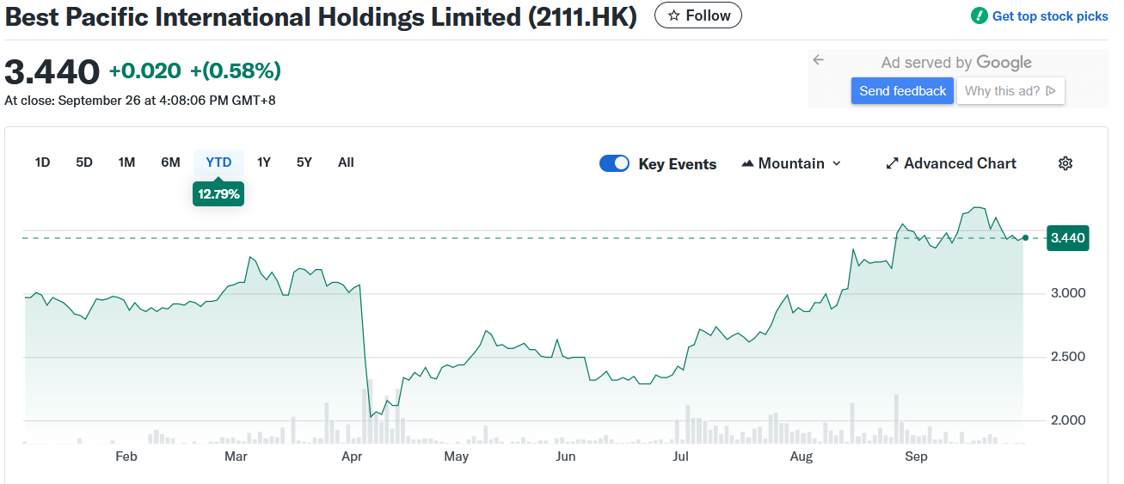This screenshot has height=484, width=1124.
Task: Click the +(0.58%) percent change value
Action: click(x=236, y=71)
